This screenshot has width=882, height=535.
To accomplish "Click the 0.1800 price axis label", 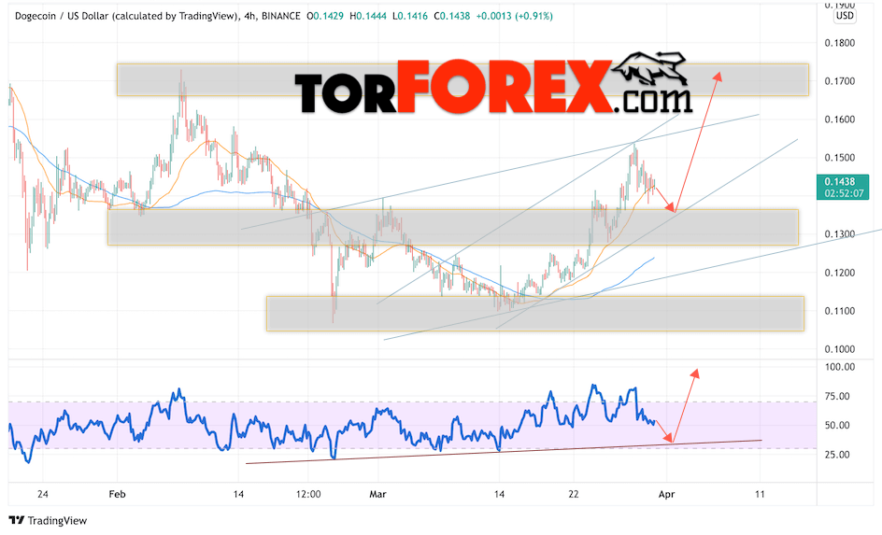I will (x=839, y=43).
